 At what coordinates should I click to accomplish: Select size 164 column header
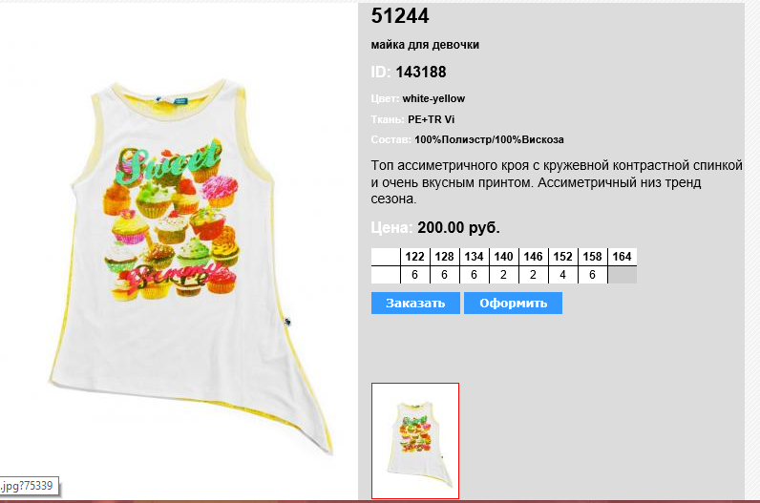tap(622, 257)
